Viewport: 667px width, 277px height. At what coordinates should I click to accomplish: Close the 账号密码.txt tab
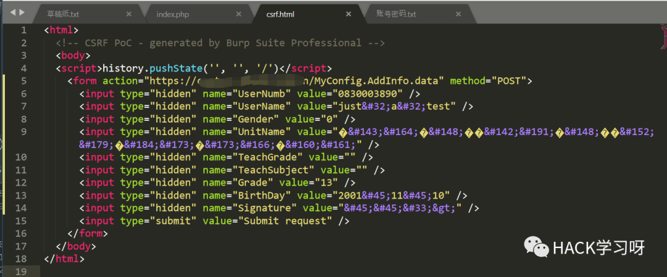[x=458, y=14]
